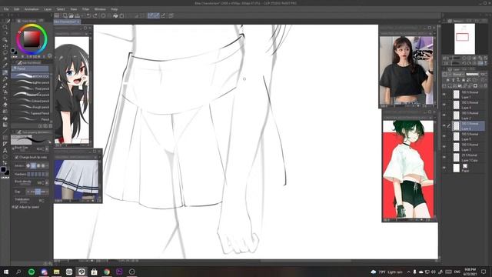492x277 pixels.
Task: Open the Edit menu
Action: pos(17,9)
